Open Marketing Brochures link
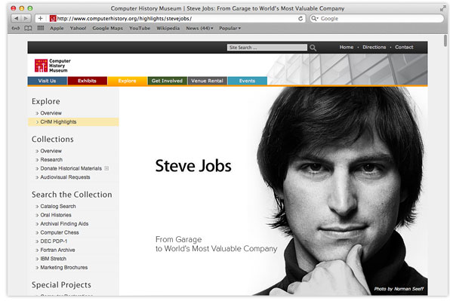450x301 pixels. [64, 268]
